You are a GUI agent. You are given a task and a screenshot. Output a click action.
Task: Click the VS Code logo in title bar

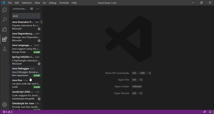(3, 2)
